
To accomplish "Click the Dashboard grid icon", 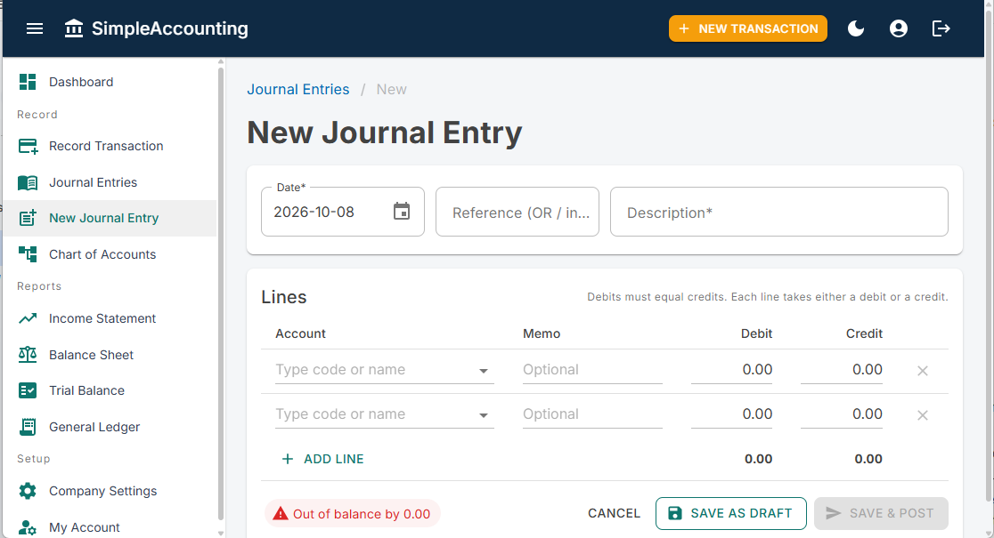I will [28, 82].
